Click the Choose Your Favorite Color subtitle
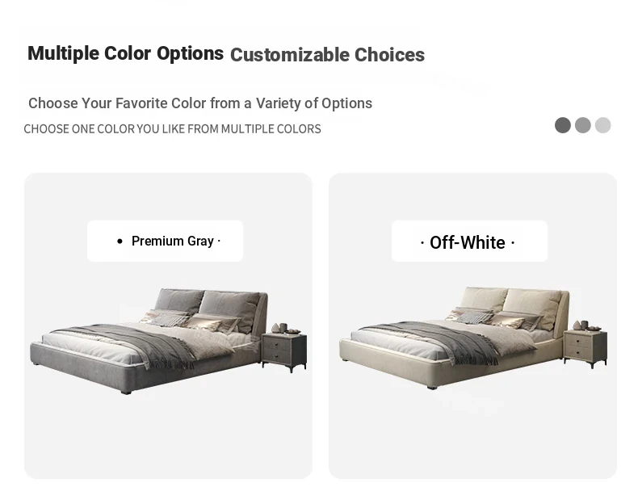Screen dimensions: 638x504 [x=200, y=103]
